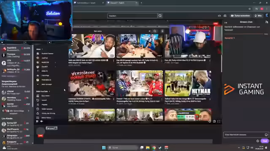Mute the stream volume speaker icon
Viewport: 270px width, 151px height.
click(x=42, y=121)
